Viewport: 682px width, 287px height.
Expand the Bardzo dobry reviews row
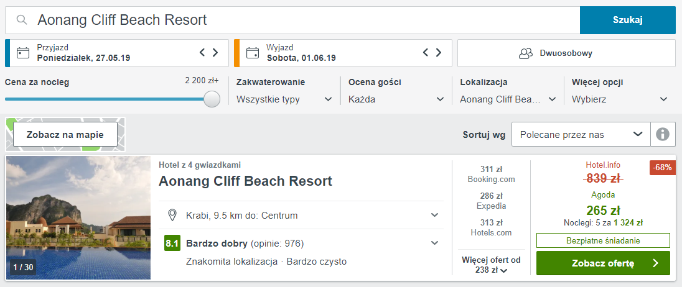click(301, 243)
